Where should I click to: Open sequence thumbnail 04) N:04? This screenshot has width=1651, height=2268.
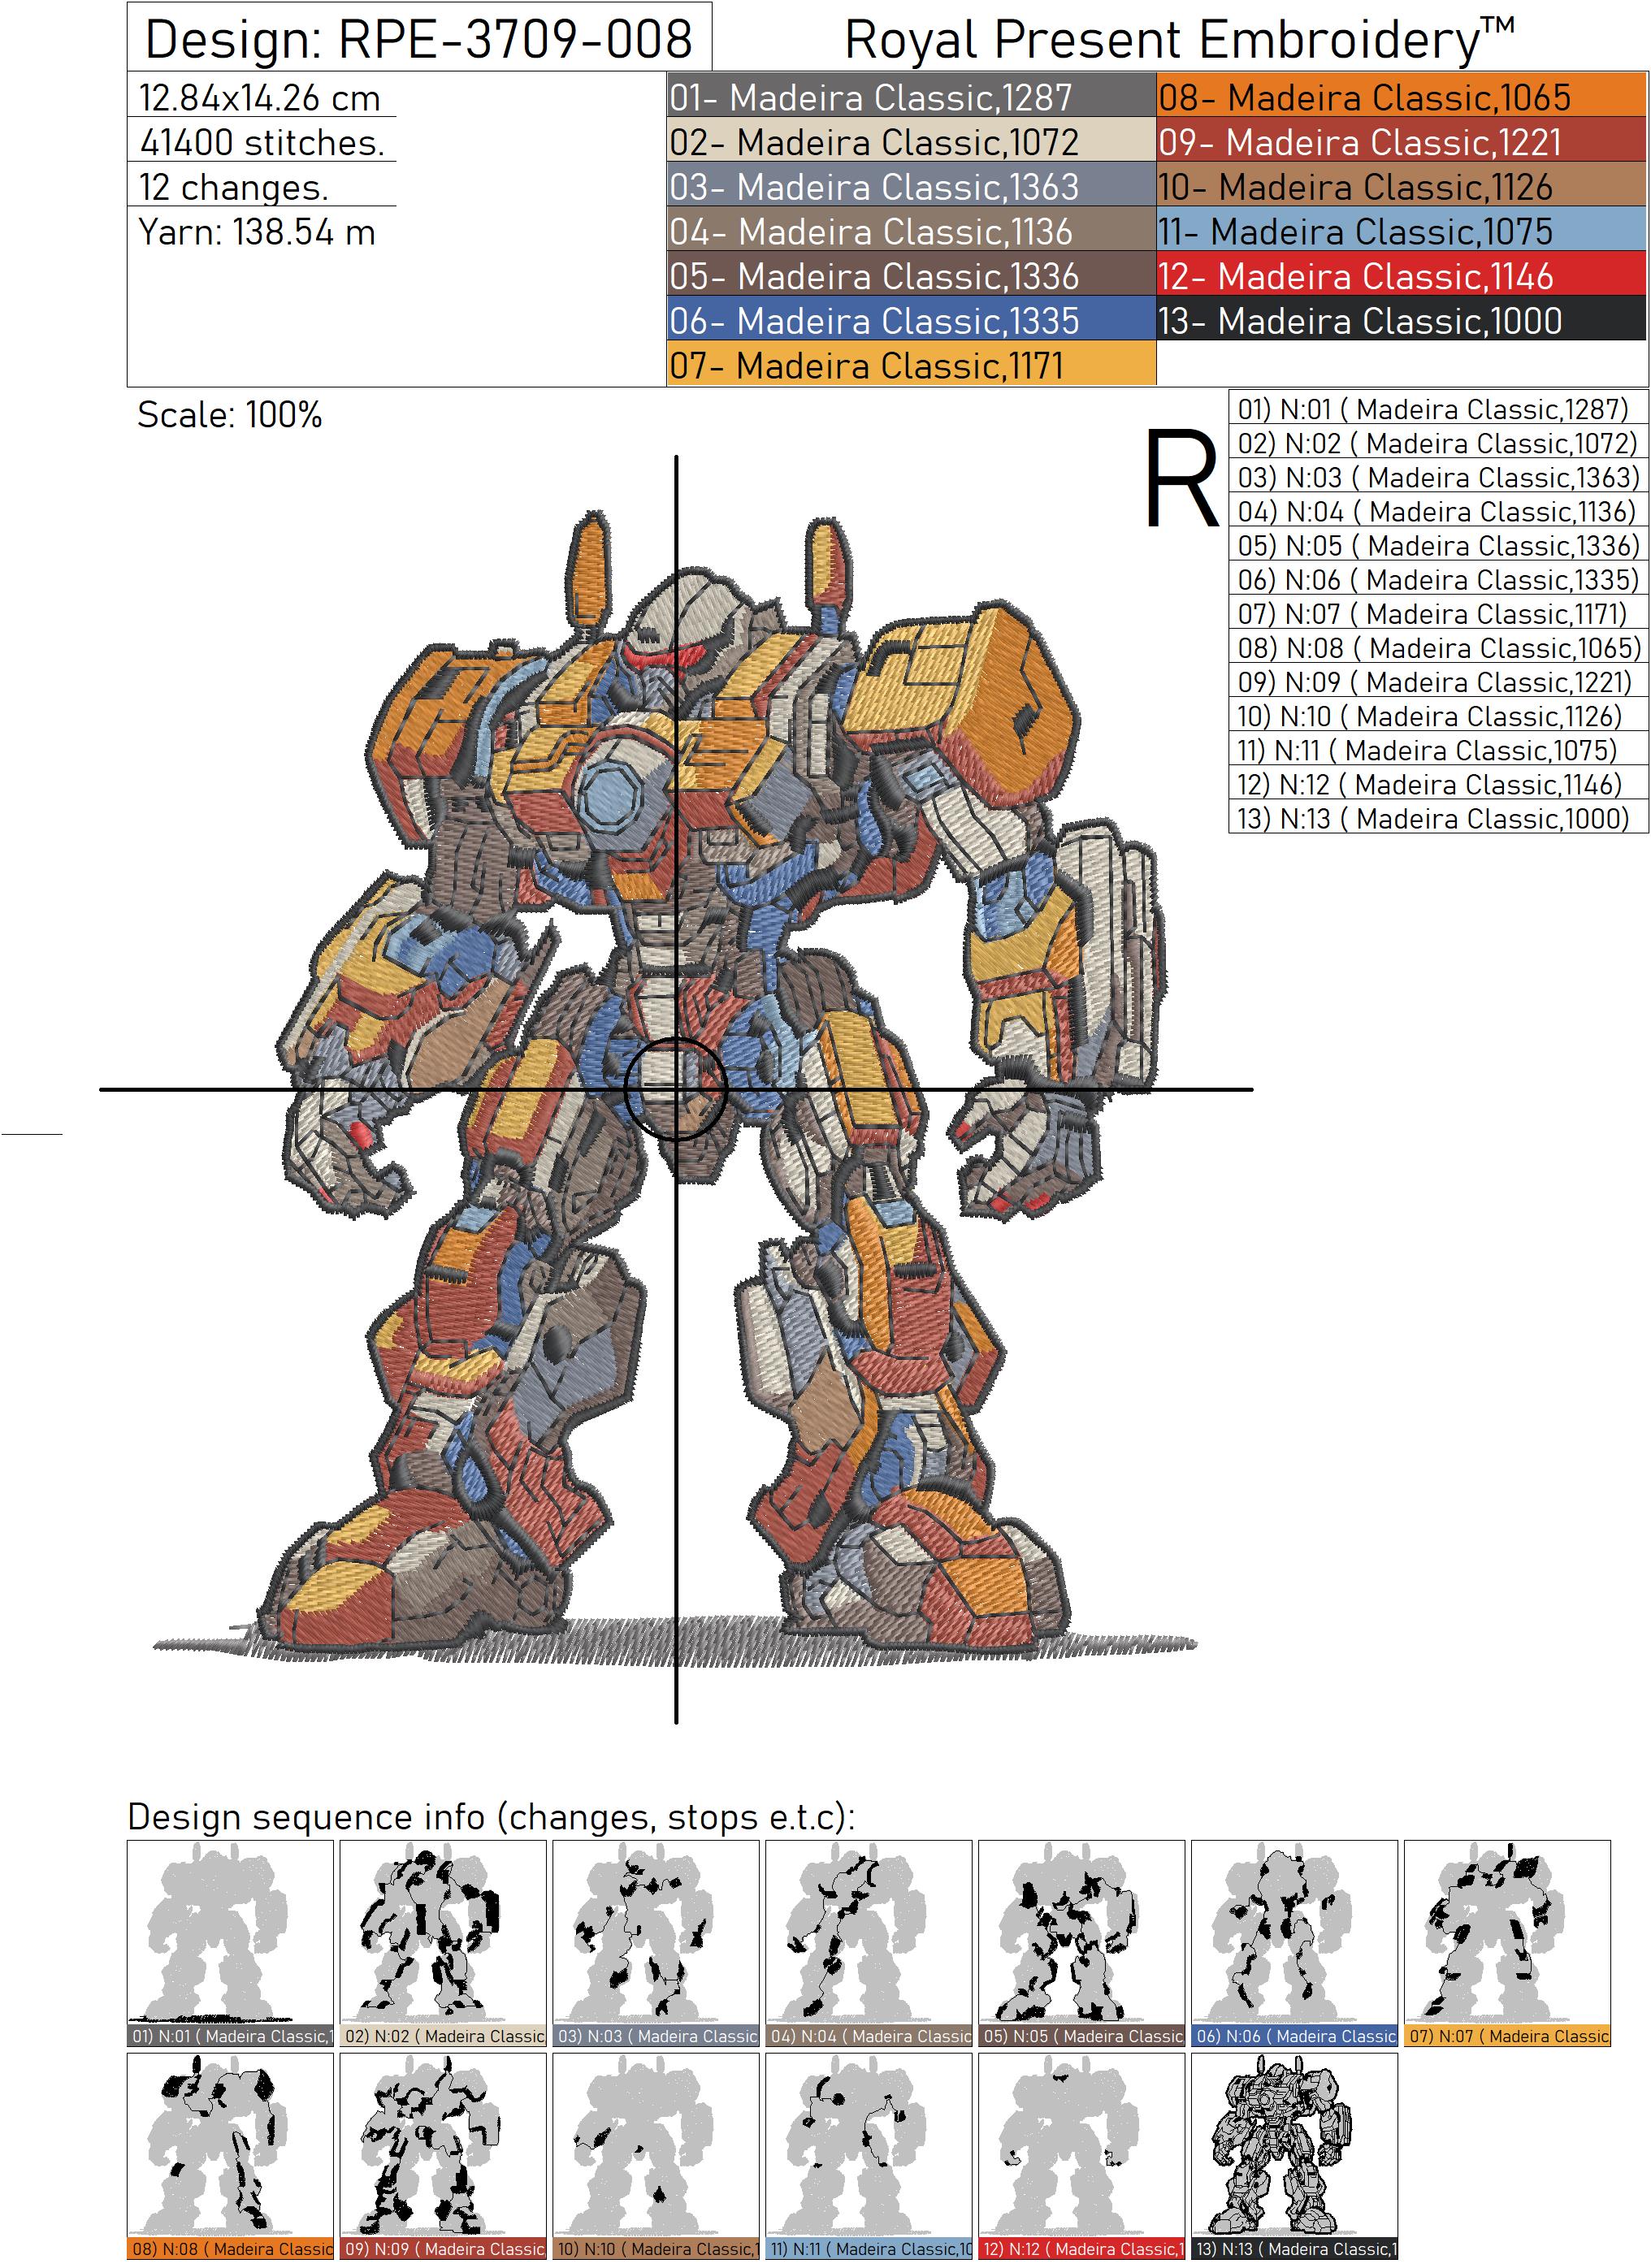pyautogui.click(x=869, y=1944)
